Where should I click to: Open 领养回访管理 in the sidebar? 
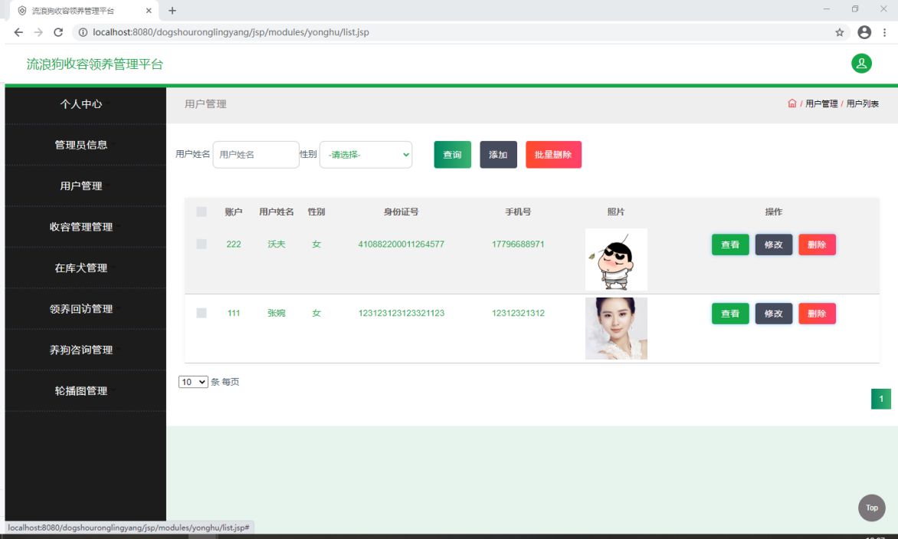pyautogui.click(x=80, y=309)
